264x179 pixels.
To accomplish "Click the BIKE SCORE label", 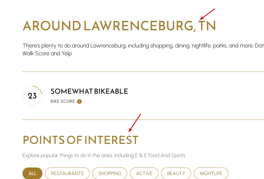I will (x=63, y=101).
